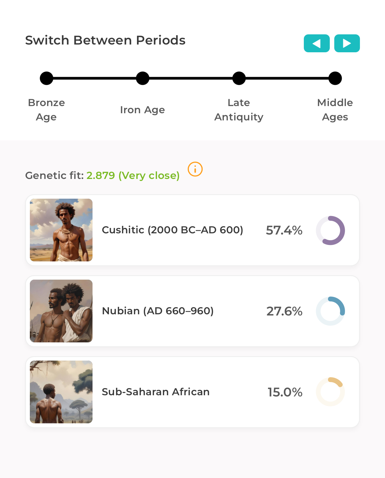Select the Late Antiquity timeline dot

[x=239, y=78]
